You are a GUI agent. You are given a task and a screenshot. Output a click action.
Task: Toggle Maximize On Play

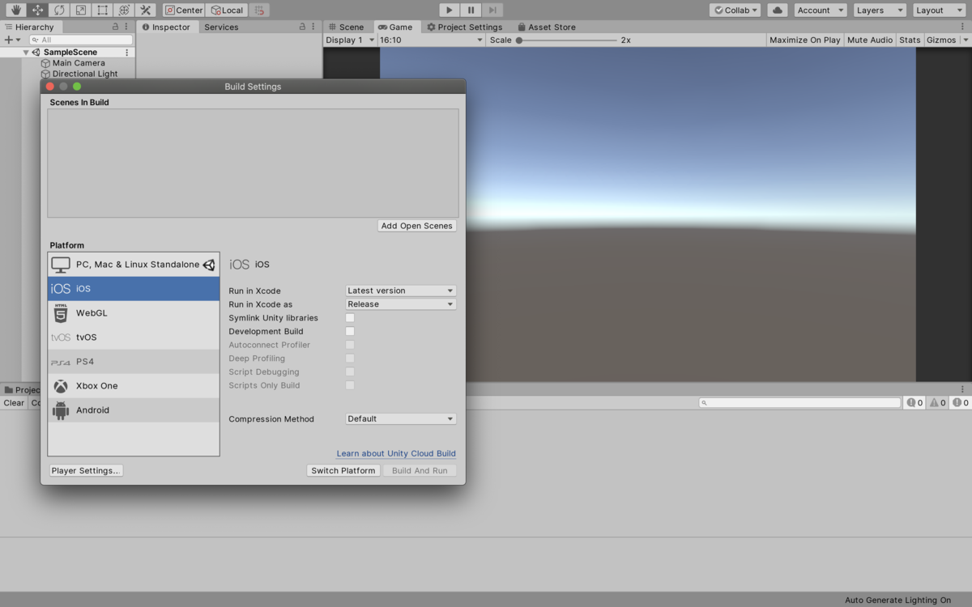(805, 40)
